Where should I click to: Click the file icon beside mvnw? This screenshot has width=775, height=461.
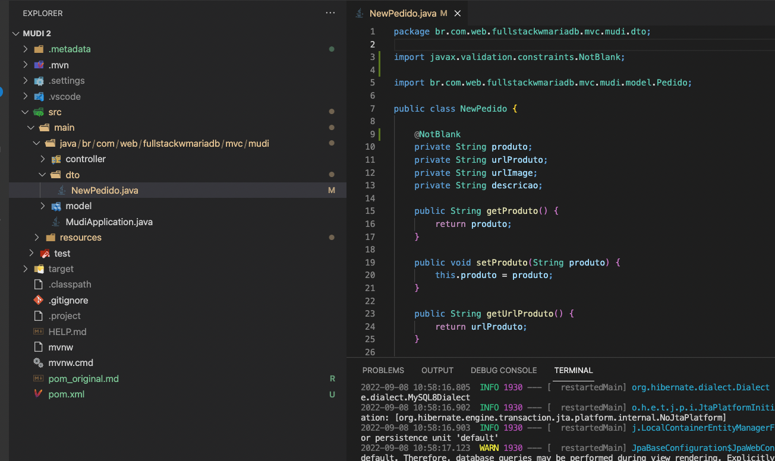pos(39,347)
